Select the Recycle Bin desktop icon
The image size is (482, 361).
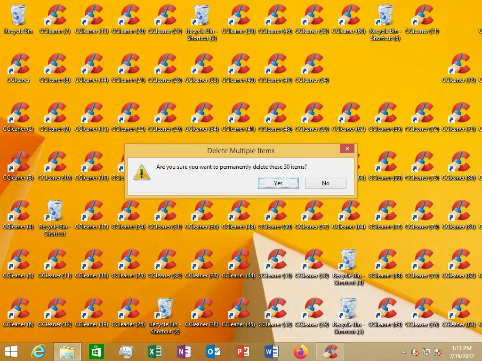tap(18, 19)
